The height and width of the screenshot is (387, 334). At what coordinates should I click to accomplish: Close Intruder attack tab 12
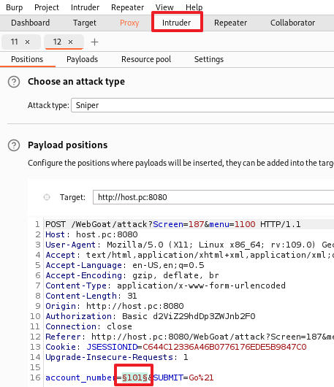[x=70, y=42]
